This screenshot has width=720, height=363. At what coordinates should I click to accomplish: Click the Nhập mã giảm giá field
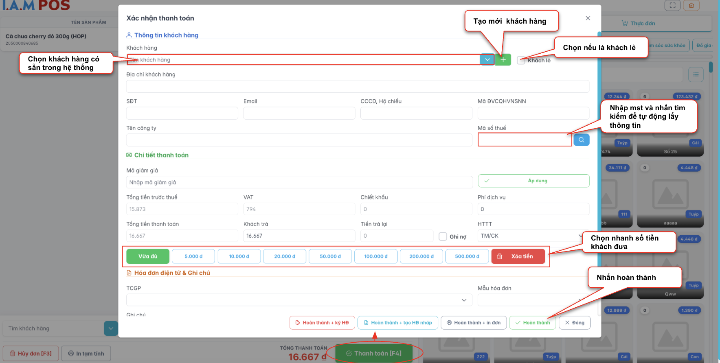299,182
